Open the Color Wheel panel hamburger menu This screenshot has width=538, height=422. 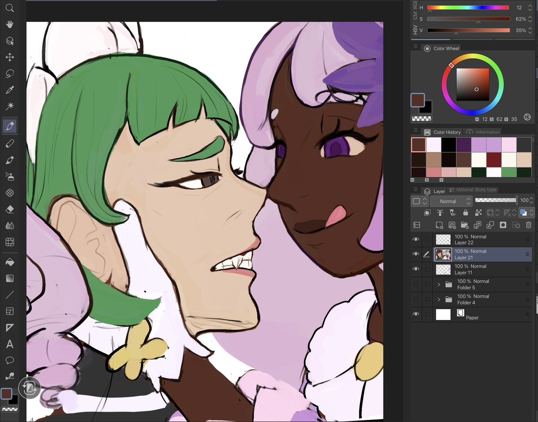(416, 47)
